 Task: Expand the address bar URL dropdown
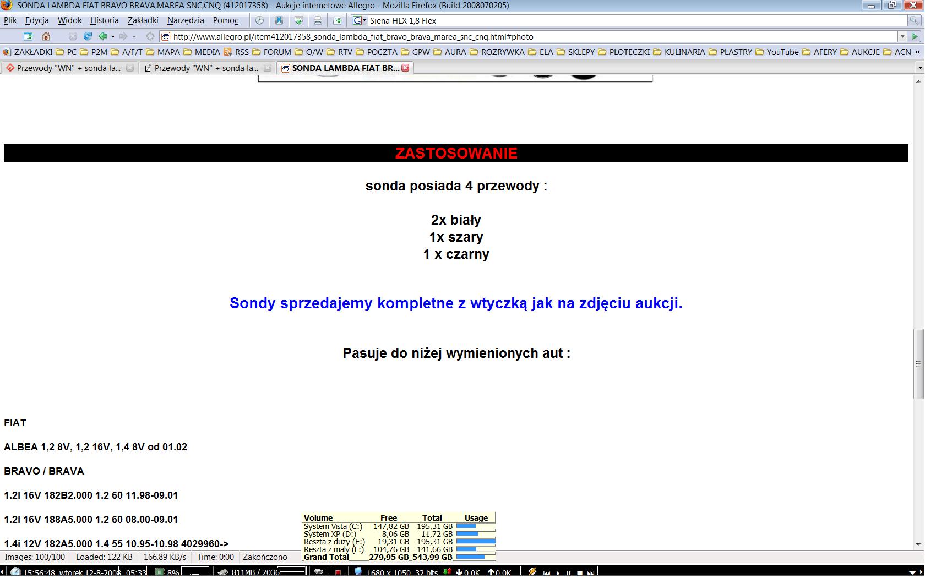[902, 36]
